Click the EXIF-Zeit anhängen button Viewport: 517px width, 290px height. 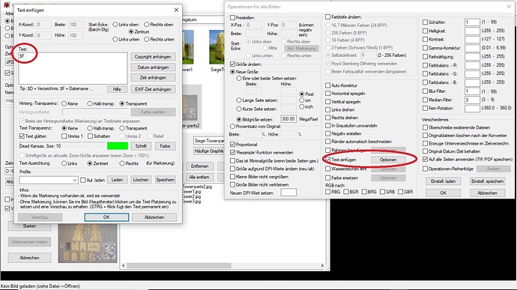153,89
